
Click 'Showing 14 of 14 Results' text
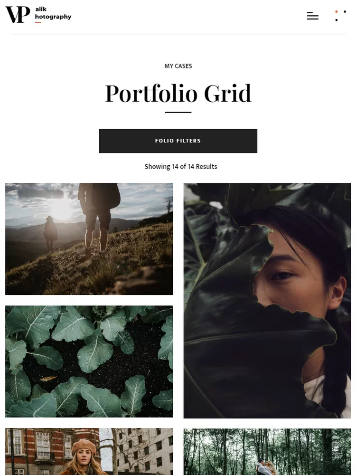pyautogui.click(x=181, y=167)
